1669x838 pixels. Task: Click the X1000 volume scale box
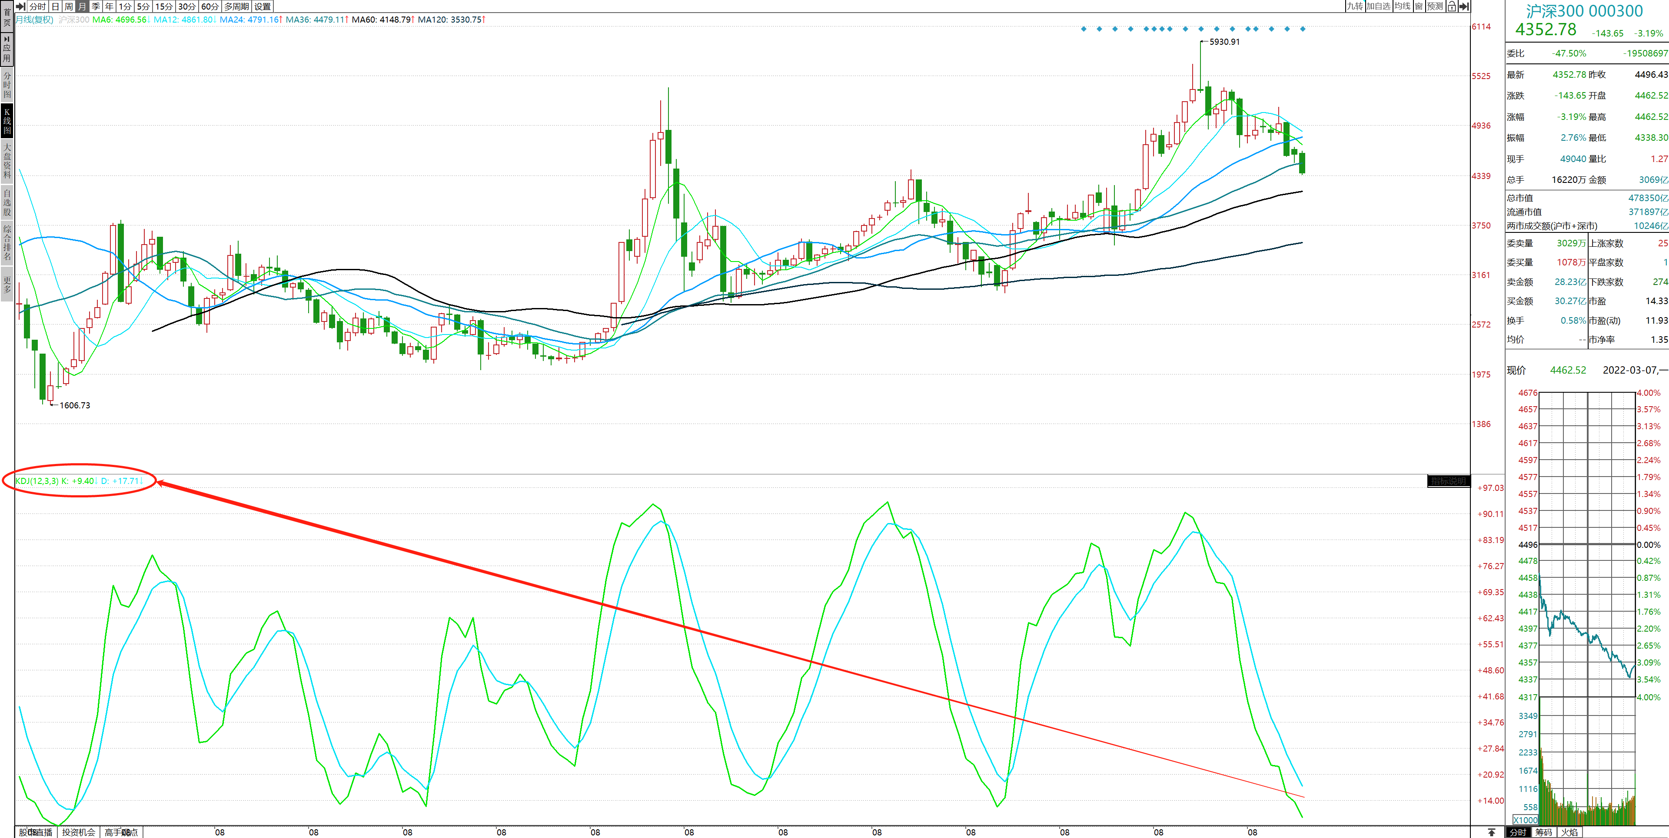pos(1525,820)
